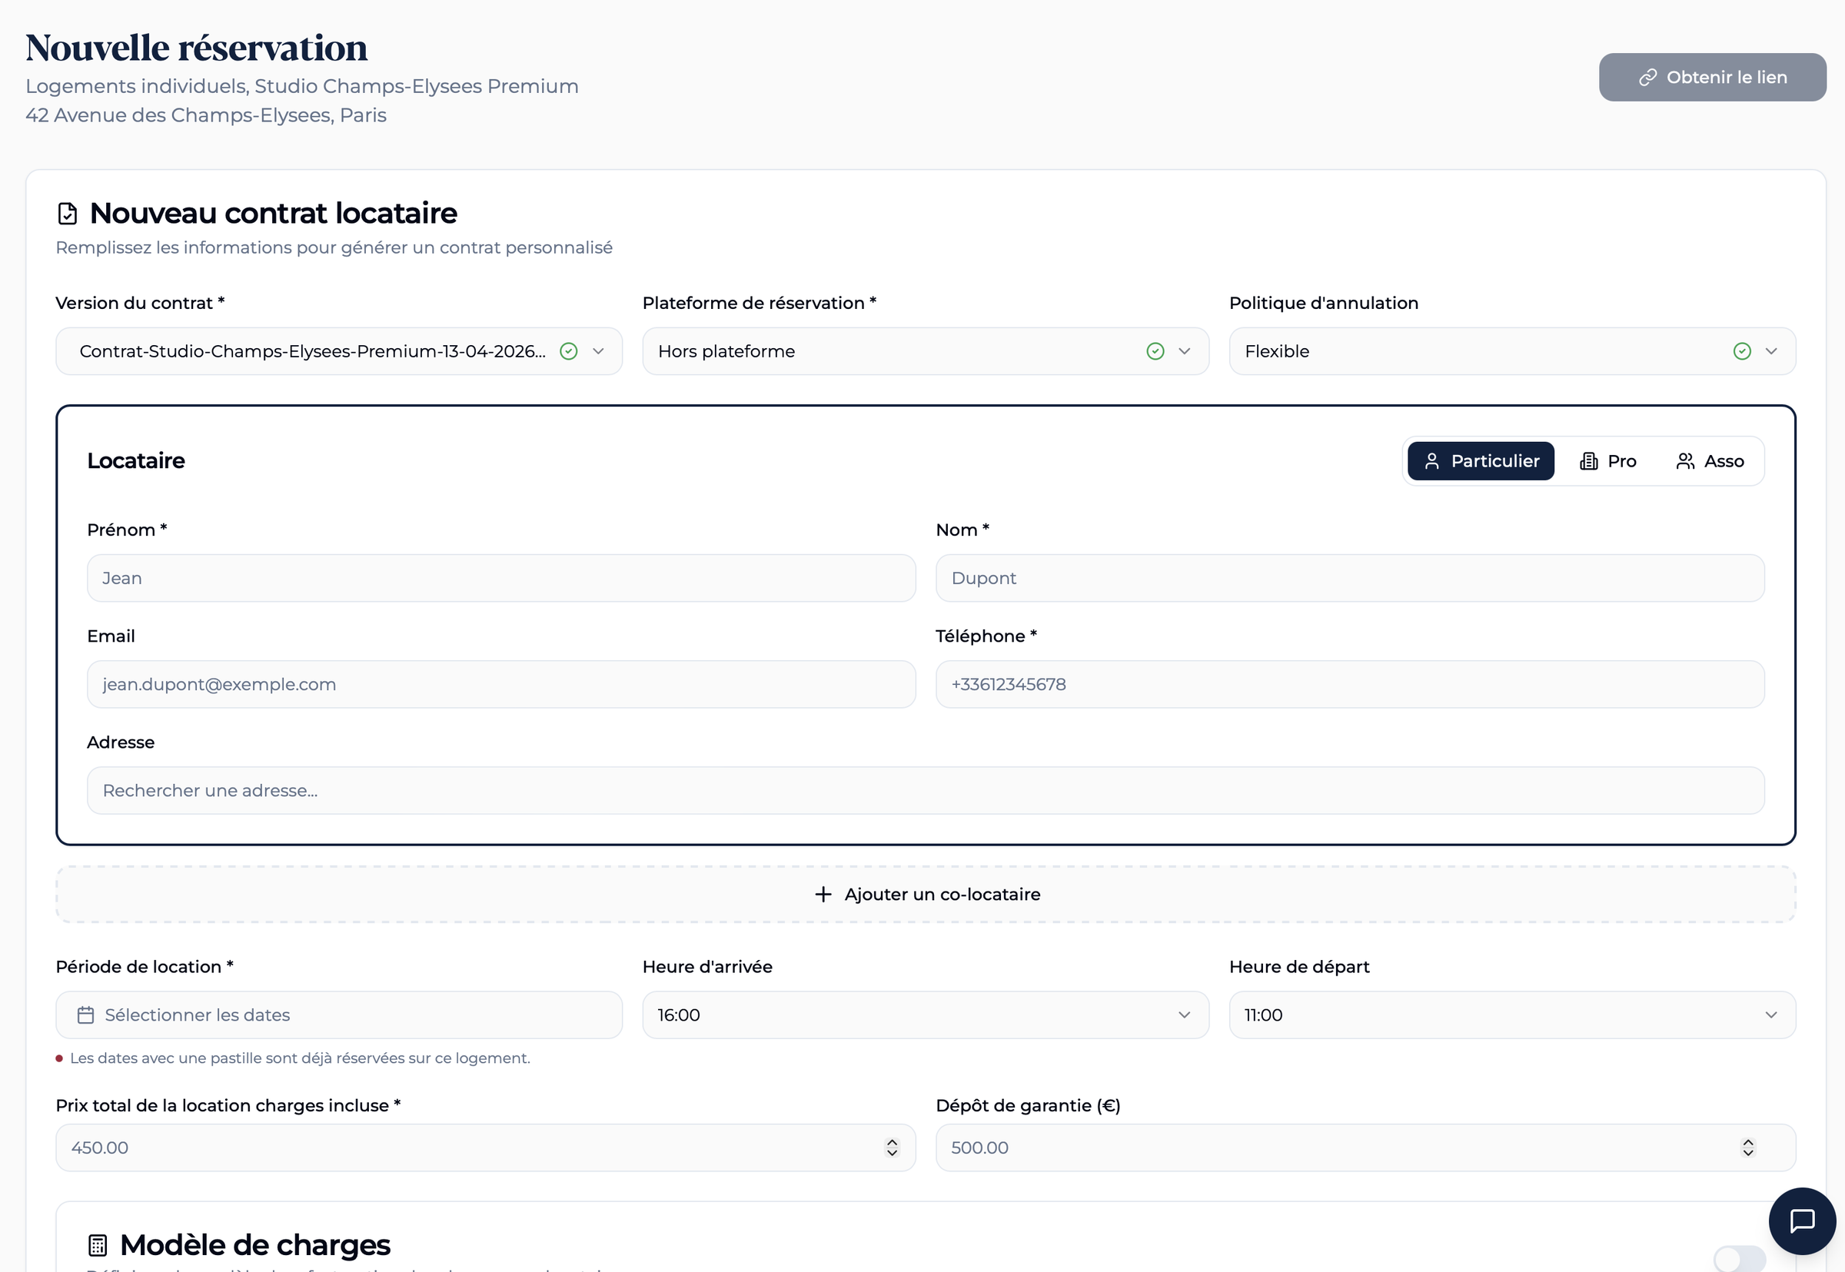Click the Téléphone input field

click(x=1349, y=685)
